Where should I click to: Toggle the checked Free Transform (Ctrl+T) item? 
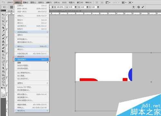32,60
